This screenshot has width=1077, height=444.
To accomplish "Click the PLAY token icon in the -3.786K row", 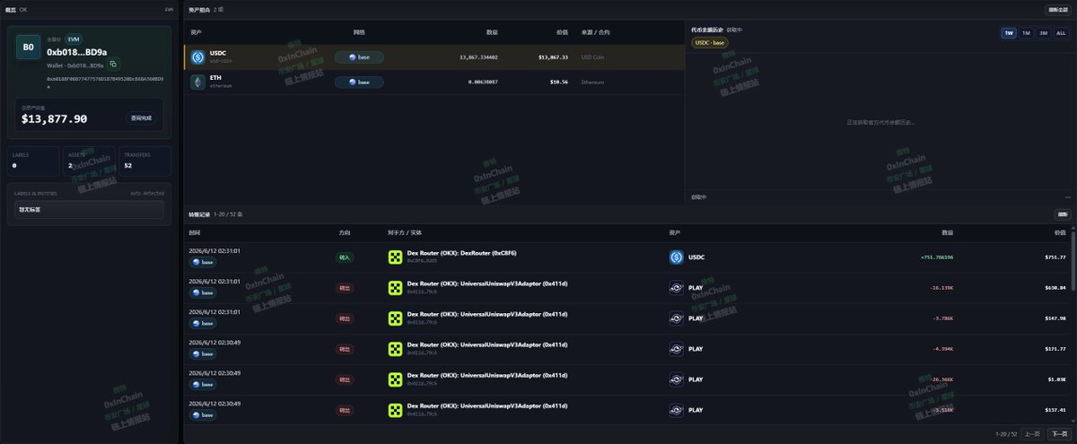I will click(x=677, y=318).
